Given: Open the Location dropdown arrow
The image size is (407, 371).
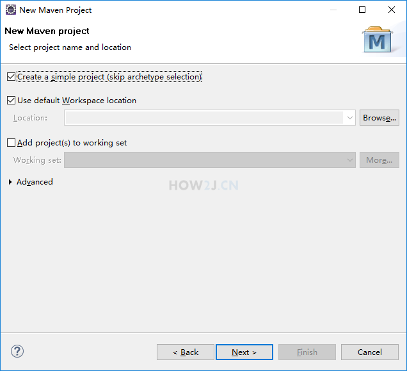Looking at the screenshot, I should coord(349,118).
